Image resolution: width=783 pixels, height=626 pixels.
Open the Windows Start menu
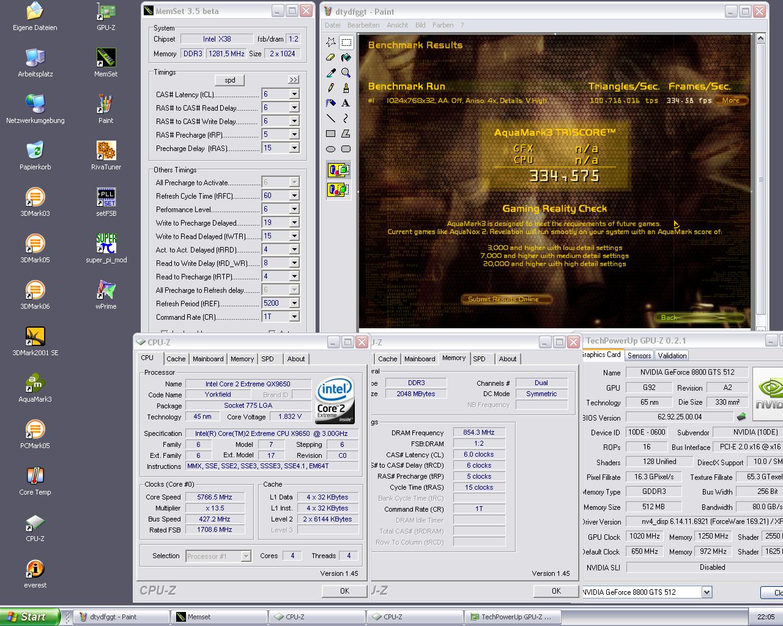point(30,617)
